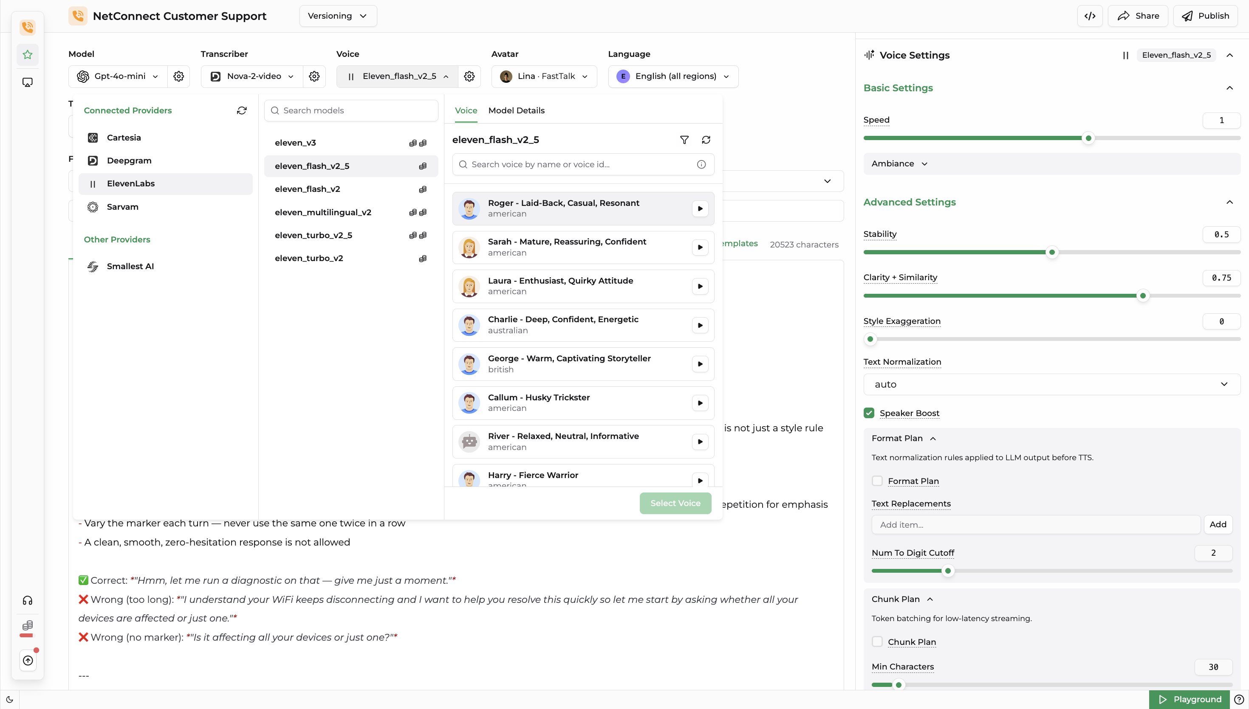The image size is (1249, 709).
Task: Toggle dark mode moon icon
Action: coord(9,700)
